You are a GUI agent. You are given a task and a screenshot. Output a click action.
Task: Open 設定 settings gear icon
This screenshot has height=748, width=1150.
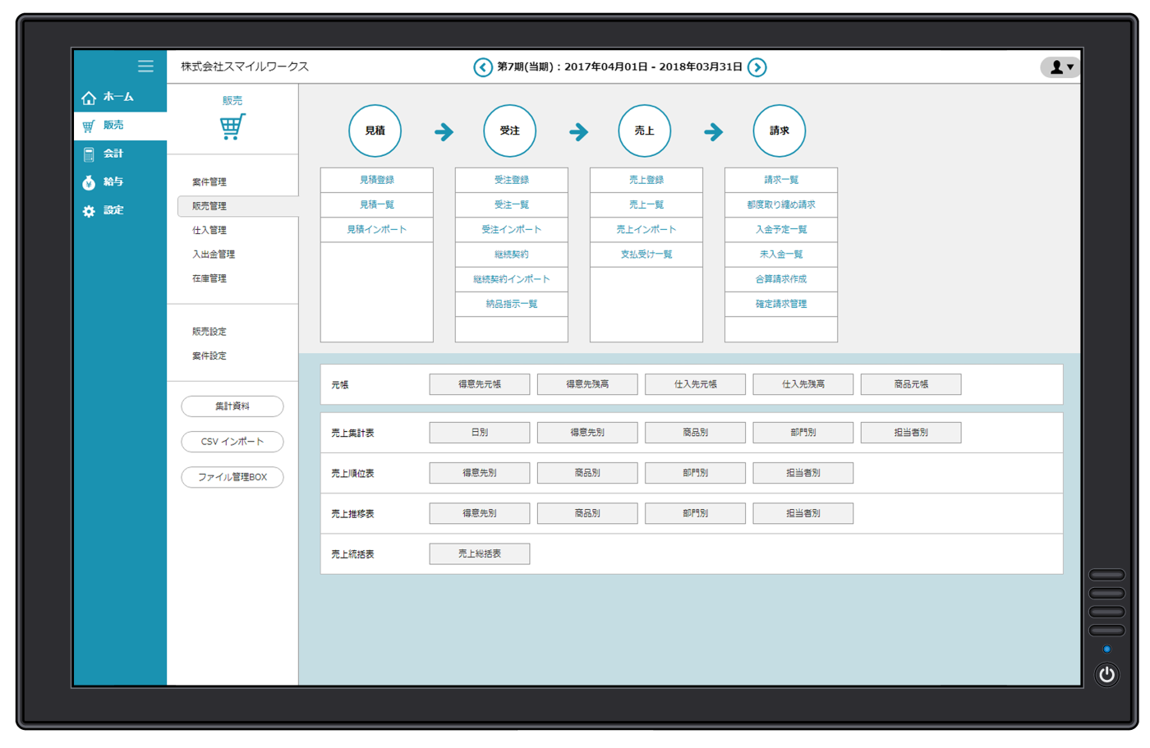89,211
